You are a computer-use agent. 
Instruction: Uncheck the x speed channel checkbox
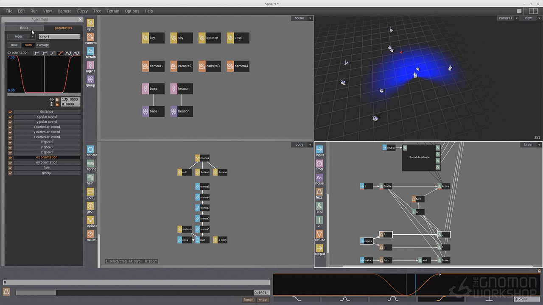pos(10,142)
